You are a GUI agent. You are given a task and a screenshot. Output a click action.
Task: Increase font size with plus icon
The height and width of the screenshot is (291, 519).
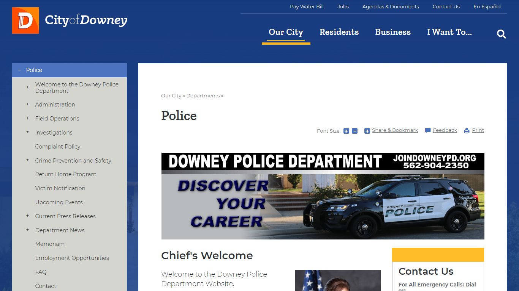click(x=346, y=131)
